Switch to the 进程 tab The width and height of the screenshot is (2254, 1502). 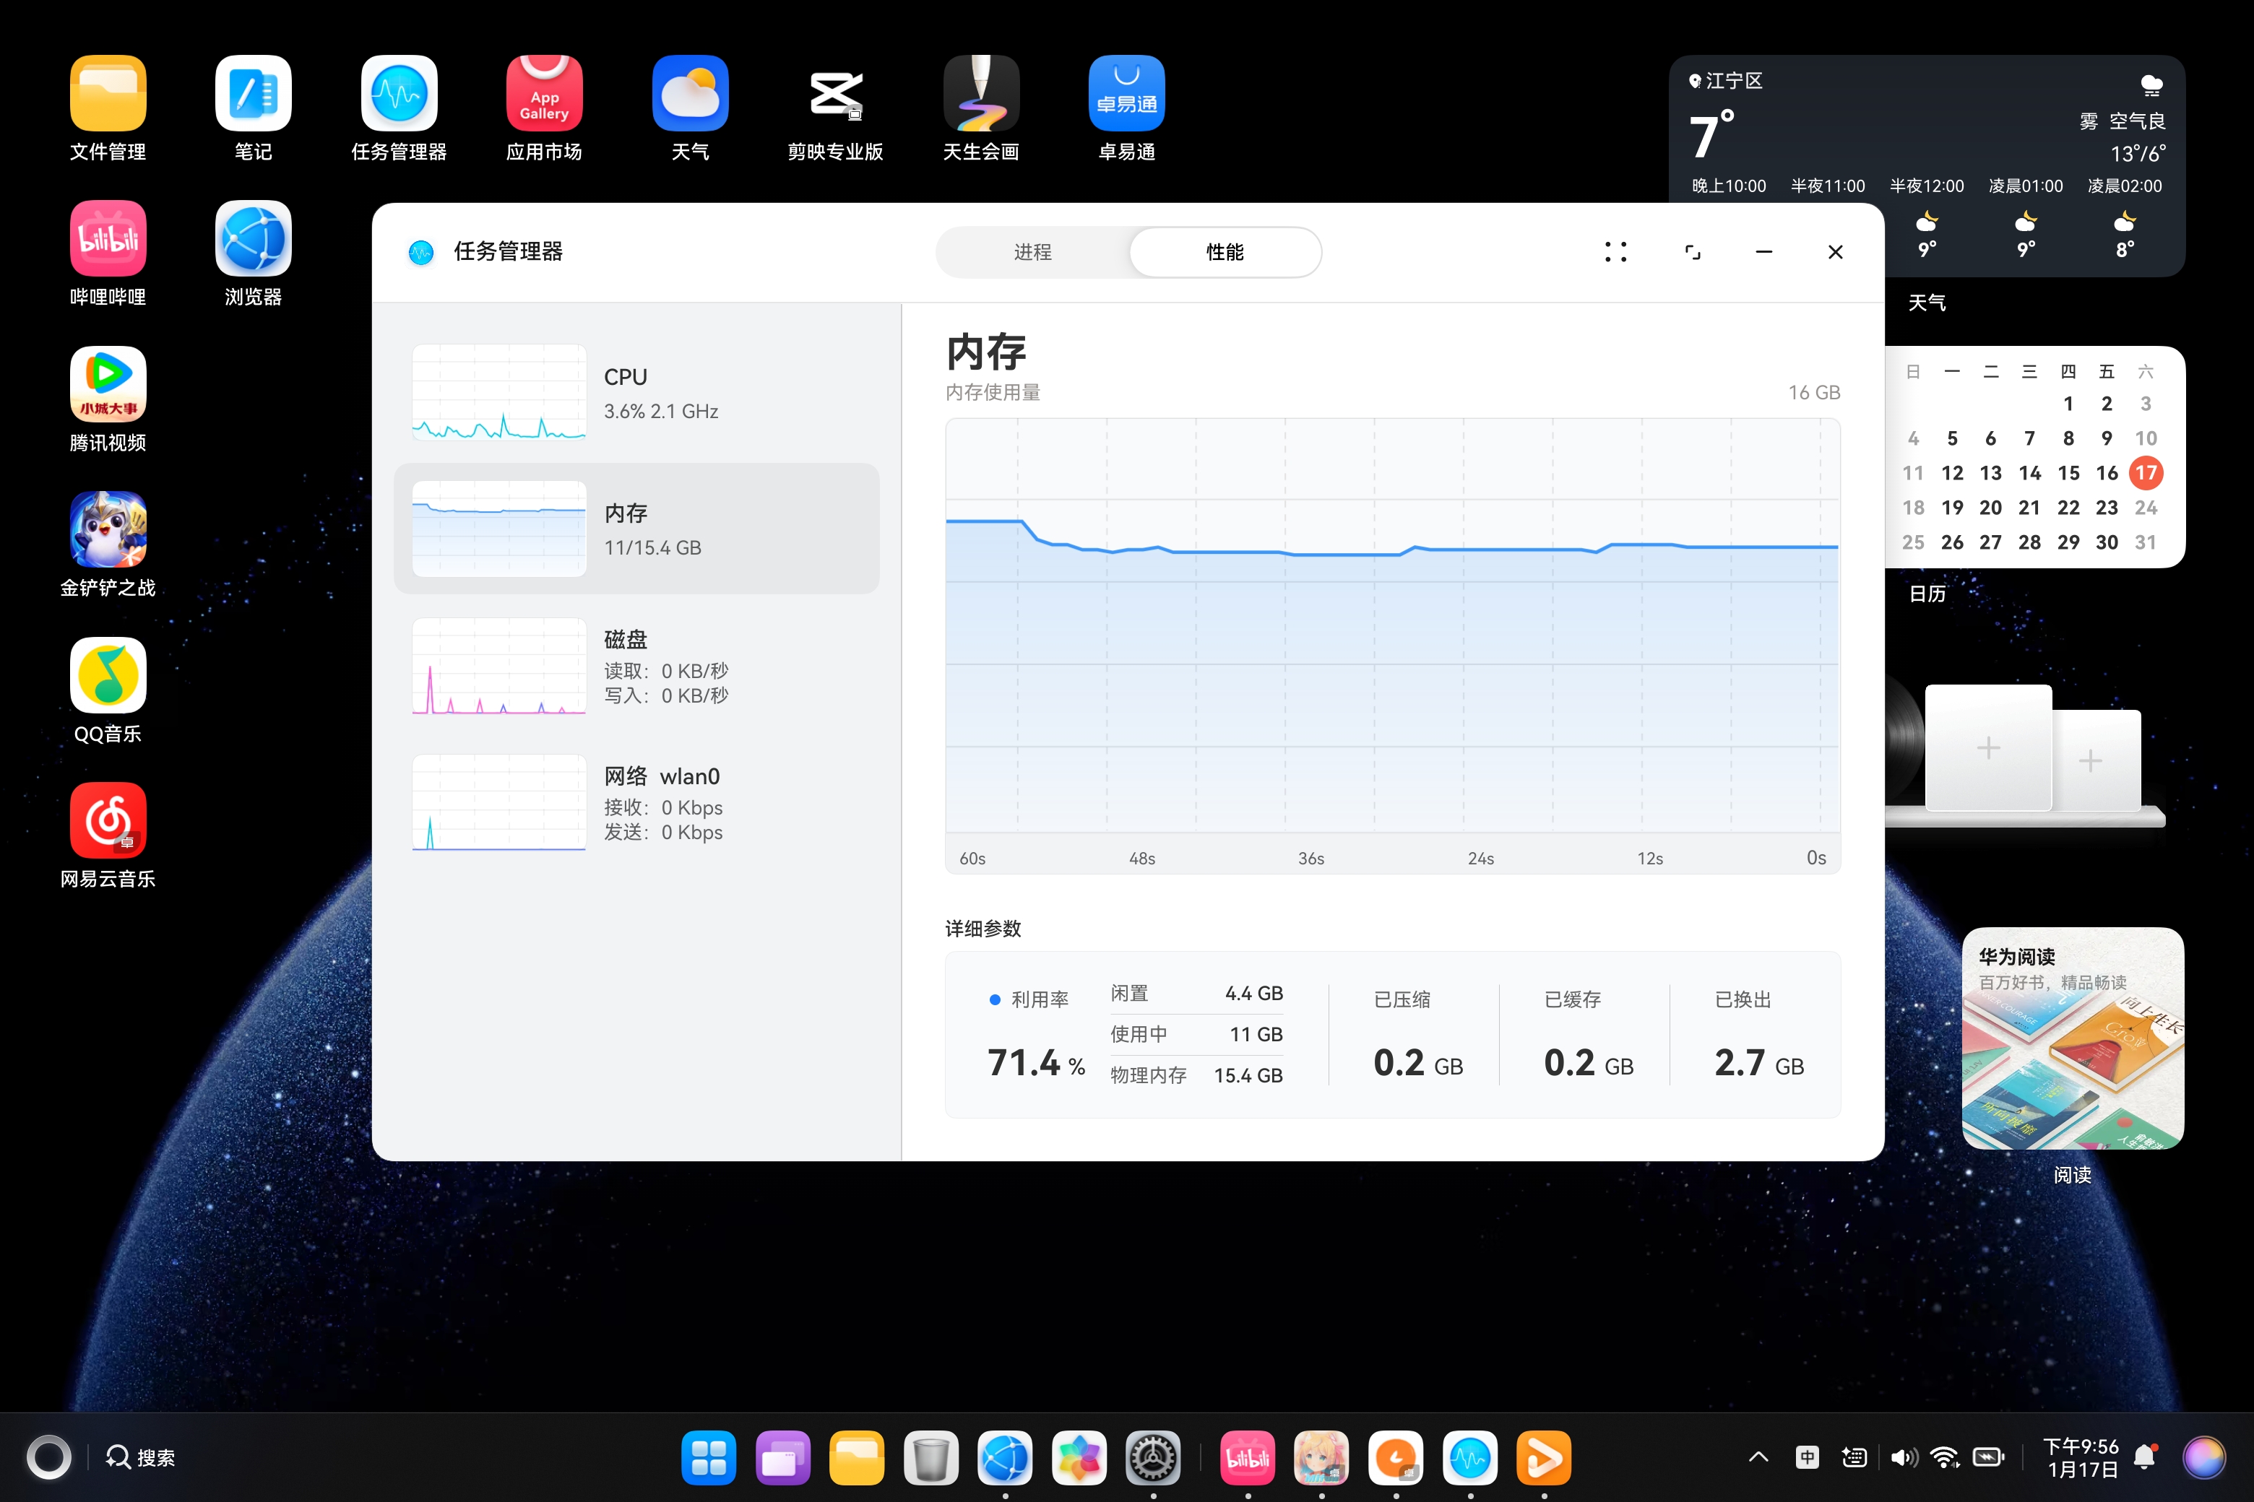coord(1032,252)
